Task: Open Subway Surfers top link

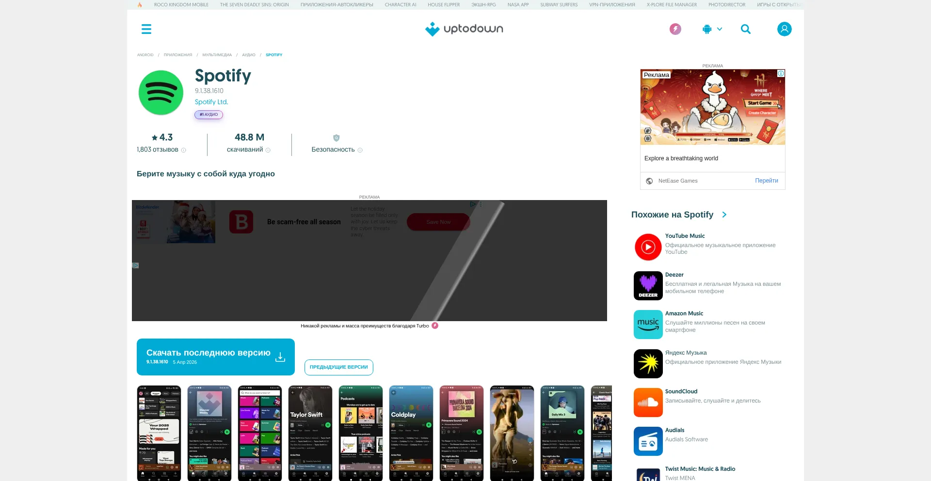Action: point(559,5)
